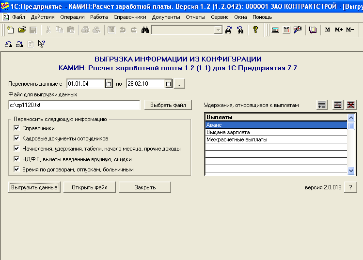
Task: Open the Справочники menu in menu bar
Action: pyautogui.click(x=130, y=17)
